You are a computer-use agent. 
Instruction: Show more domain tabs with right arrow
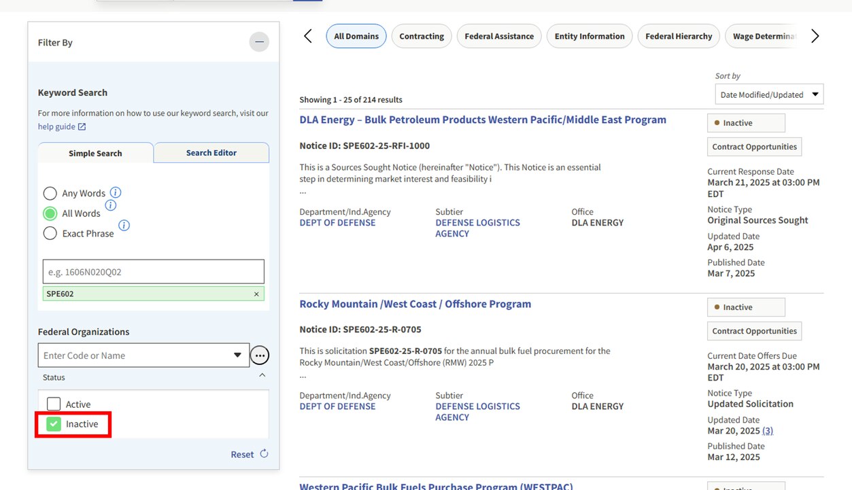[x=815, y=36]
